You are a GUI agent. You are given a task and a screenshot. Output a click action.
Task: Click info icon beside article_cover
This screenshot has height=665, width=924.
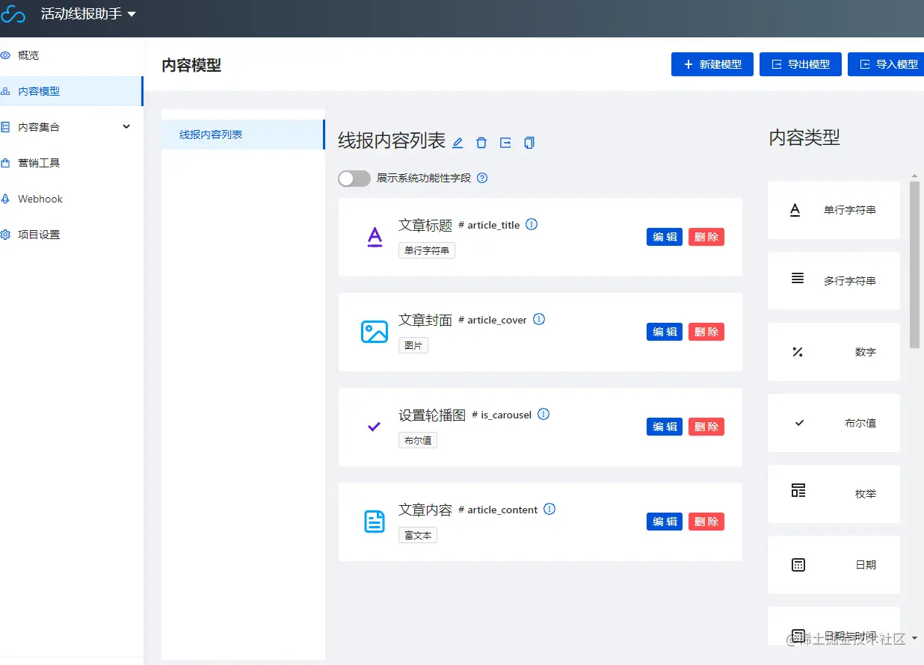pos(539,319)
